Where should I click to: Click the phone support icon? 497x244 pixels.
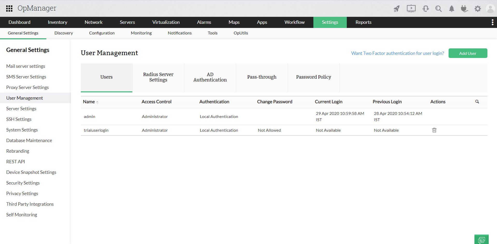[x=426, y=9]
